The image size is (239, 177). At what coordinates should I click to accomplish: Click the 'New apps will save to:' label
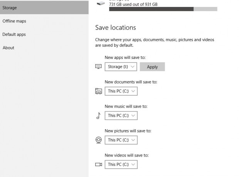pyautogui.click(x=125, y=58)
